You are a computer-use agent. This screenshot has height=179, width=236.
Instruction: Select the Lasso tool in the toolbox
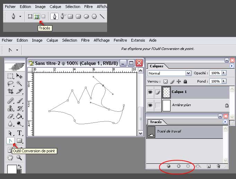[10, 83]
